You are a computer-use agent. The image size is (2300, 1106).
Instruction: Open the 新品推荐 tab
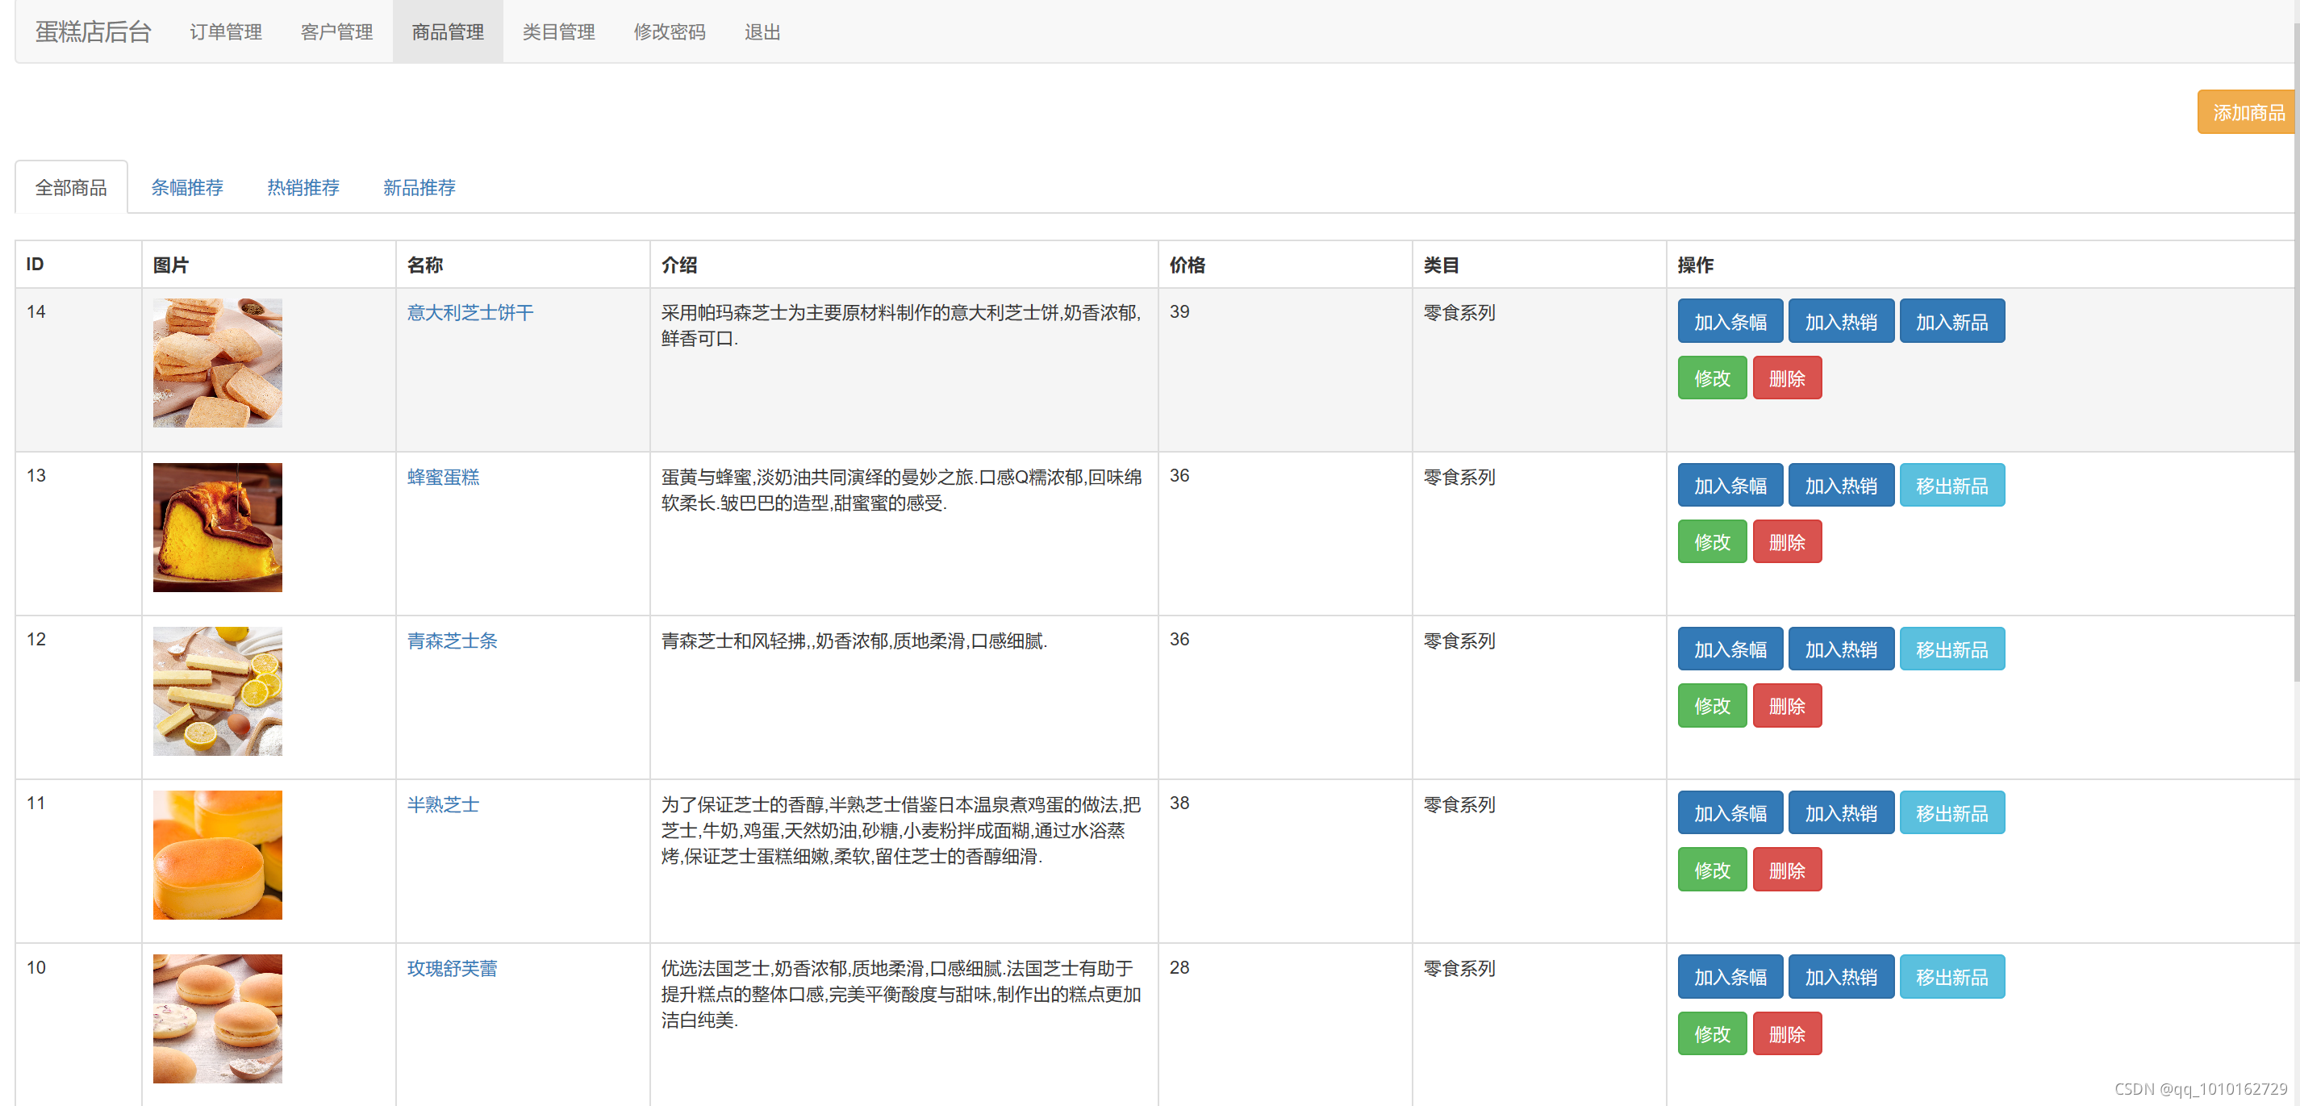point(419,187)
